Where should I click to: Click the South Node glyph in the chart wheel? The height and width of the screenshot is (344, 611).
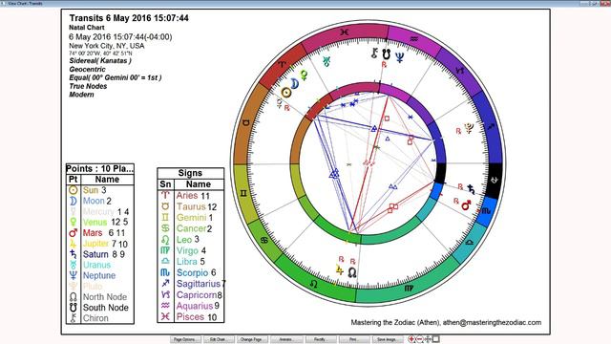(386, 54)
